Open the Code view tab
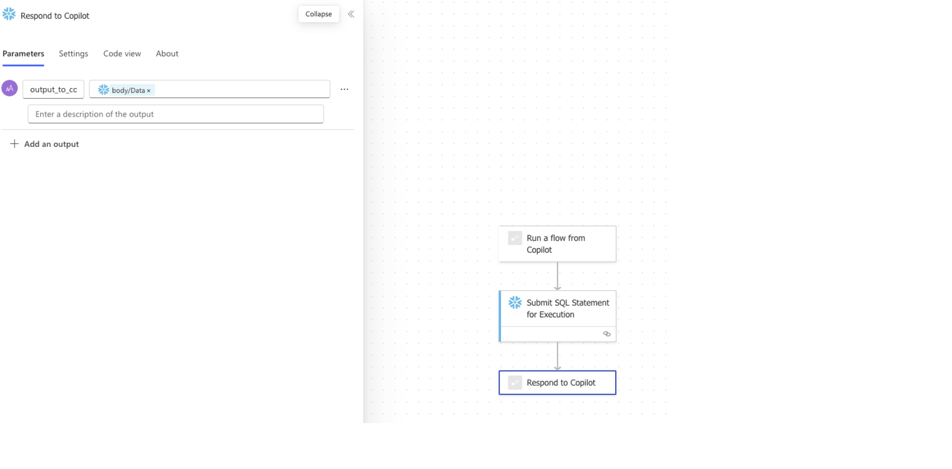952x469 pixels. click(x=122, y=54)
